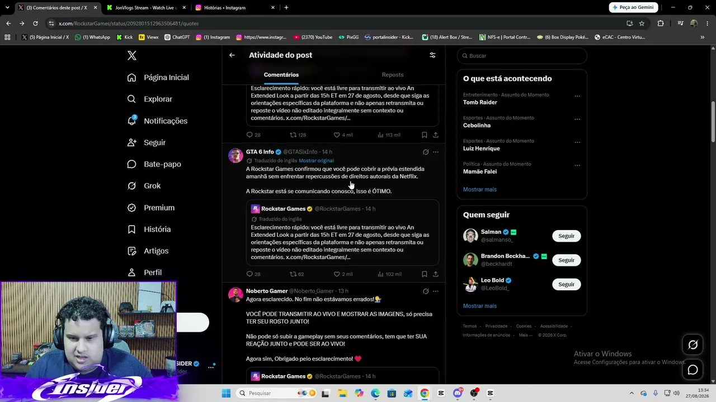Viewport: 716px width, 402px height.
Task: Click the Peça ao Gemini button
Action: coord(633,7)
